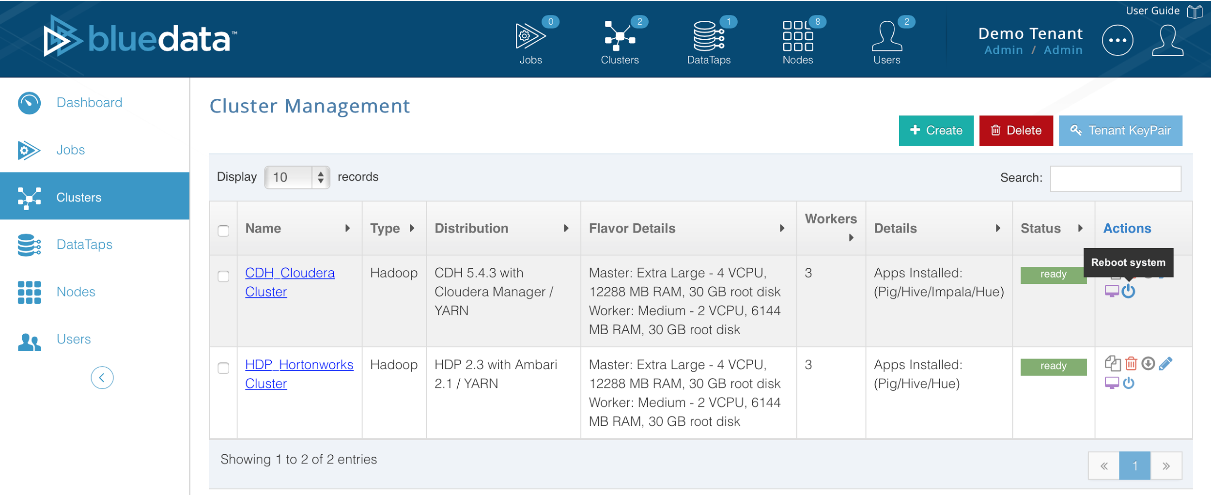Click the Create button
The height and width of the screenshot is (495, 1211).
[935, 130]
